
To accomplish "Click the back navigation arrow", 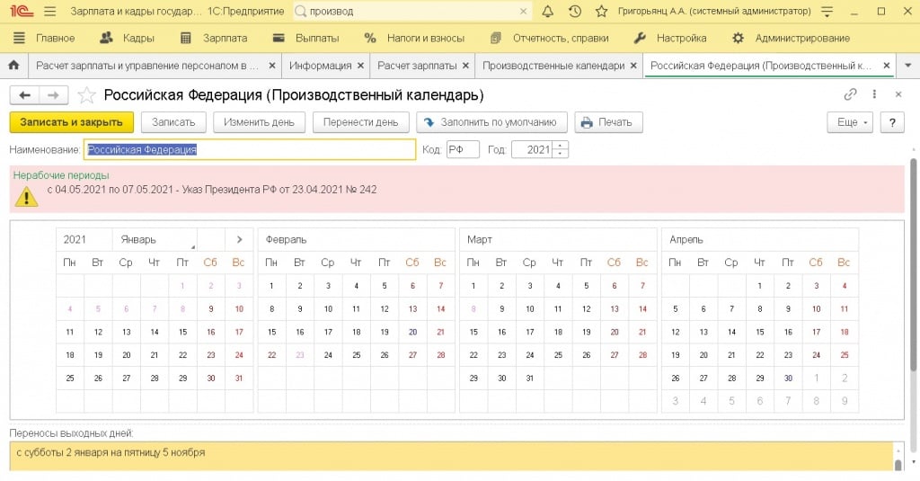I will pos(25,95).
